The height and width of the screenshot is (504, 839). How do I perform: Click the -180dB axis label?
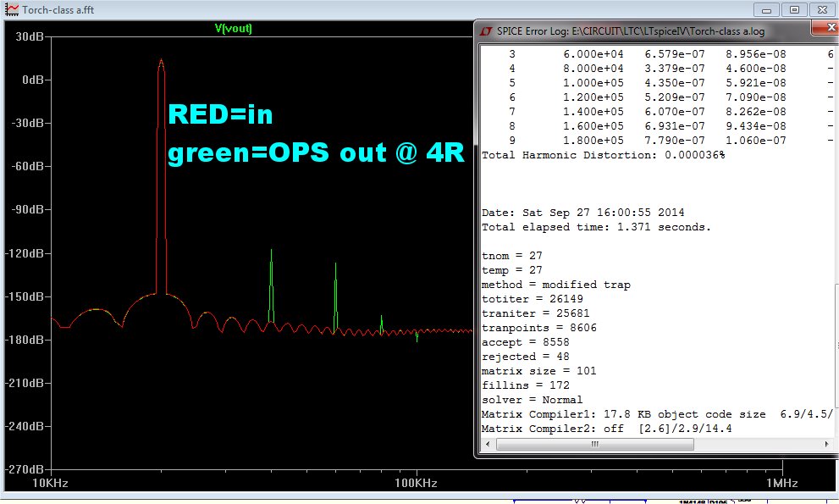(x=25, y=340)
